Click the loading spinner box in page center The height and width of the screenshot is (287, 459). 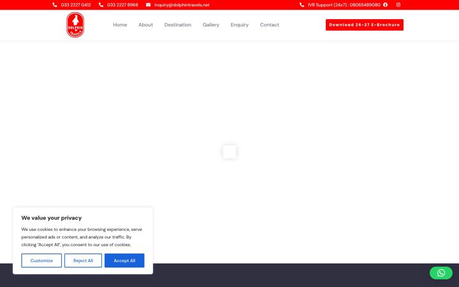point(229,152)
